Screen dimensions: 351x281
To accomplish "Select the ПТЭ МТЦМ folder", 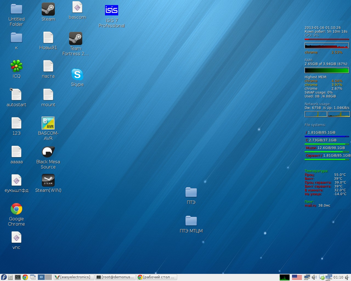I will coord(191,221).
